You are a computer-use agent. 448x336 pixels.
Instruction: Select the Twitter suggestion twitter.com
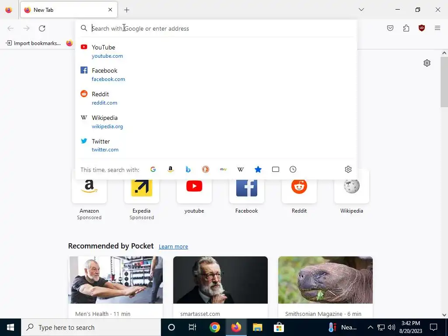[x=216, y=145]
